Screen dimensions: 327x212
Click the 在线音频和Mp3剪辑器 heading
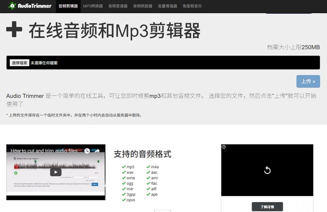coord(115,31)
